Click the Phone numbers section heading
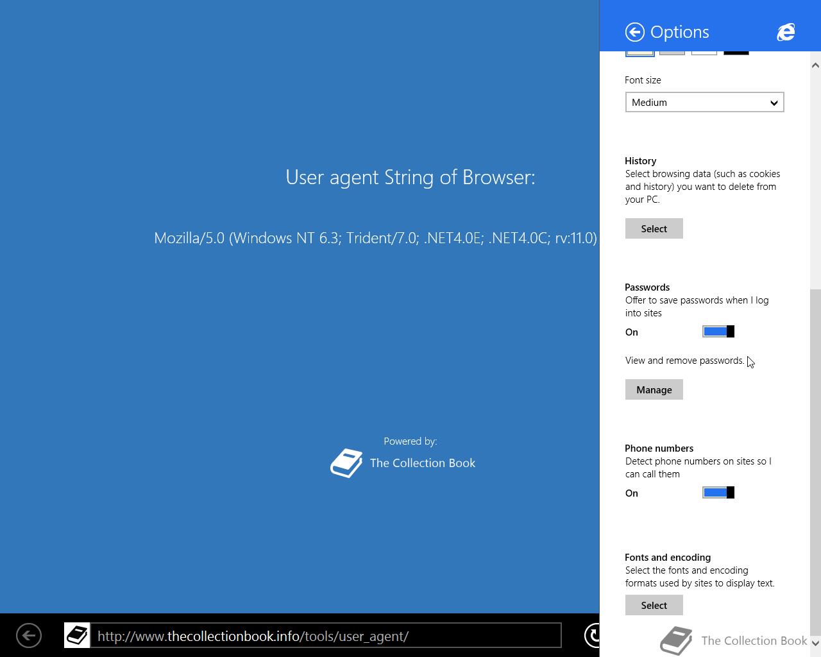821x657 pixels. [x=659, y=448]
